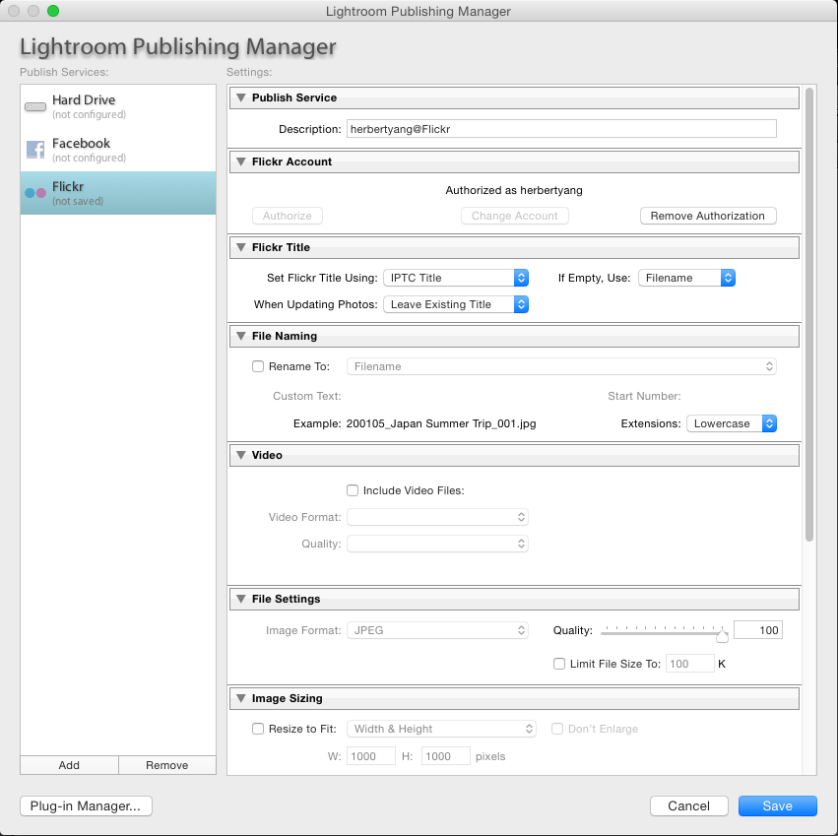
Task: Edit the Description text field
Action: (561, 129)
